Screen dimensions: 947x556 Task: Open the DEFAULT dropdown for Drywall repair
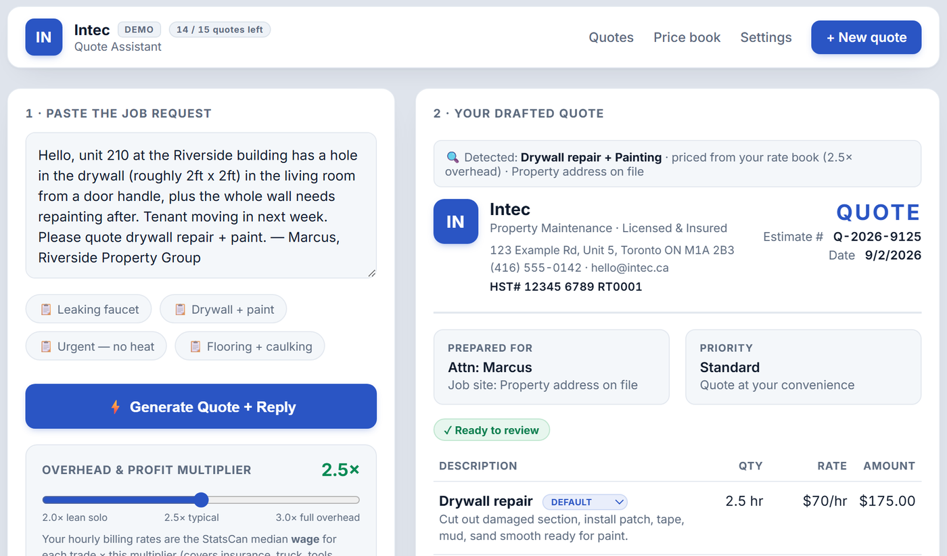(585, 502)
